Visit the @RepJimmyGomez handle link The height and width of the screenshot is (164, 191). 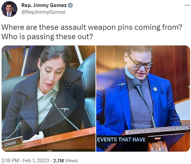(43, 12)
